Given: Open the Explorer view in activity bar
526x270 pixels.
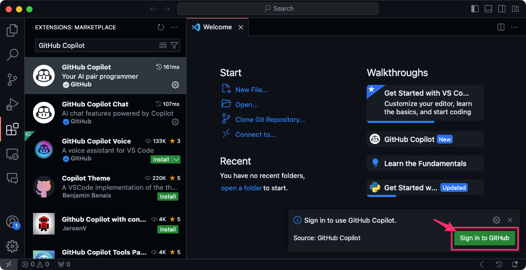Looking at the screenshot, I should pos(12,30).
